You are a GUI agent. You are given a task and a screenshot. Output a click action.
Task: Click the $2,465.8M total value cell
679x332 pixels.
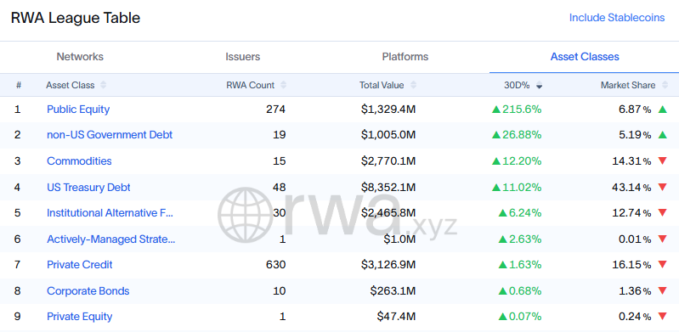point(388,213)
